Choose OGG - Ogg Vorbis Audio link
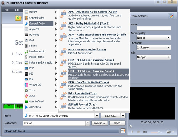 coord(89,82)
